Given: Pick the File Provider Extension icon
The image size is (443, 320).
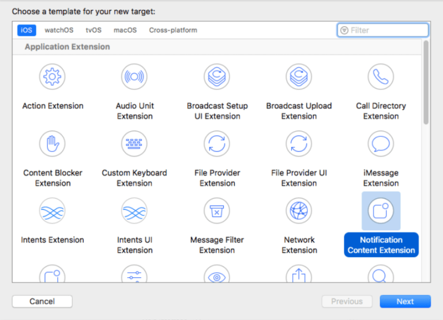Looking at the screenshot, I should (217, 144).
